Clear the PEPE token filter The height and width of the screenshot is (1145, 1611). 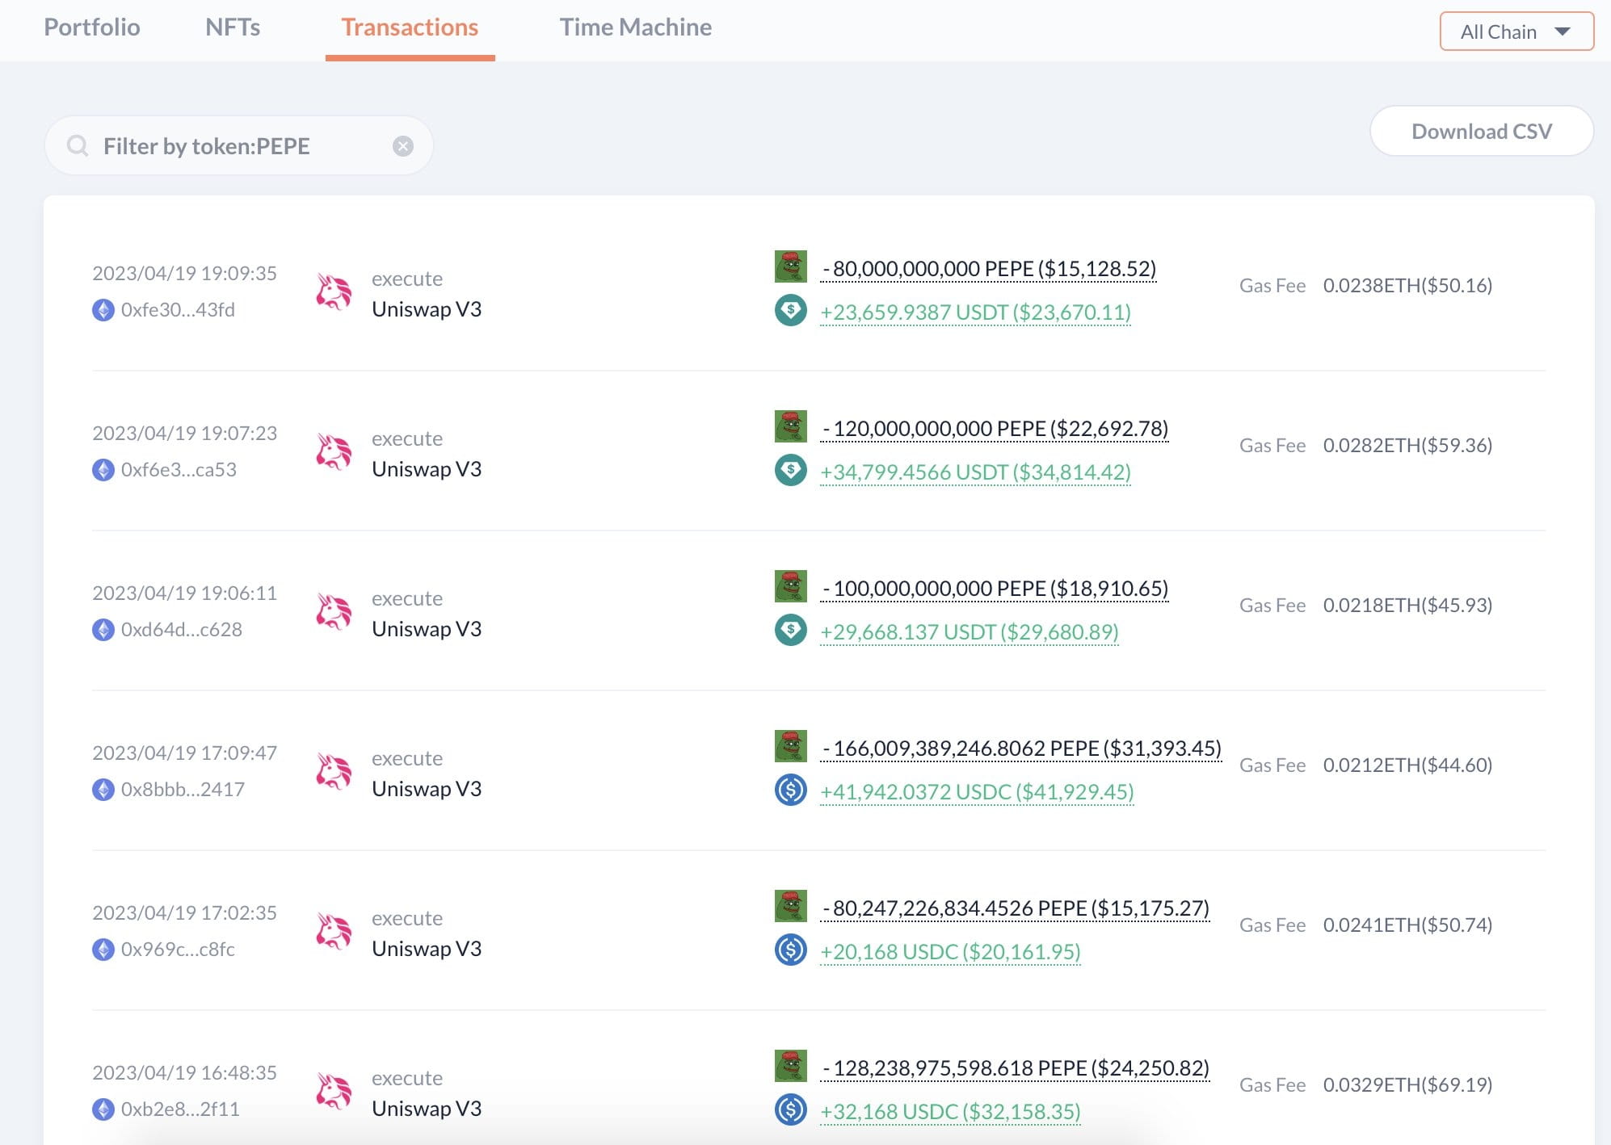pos(402,146)
